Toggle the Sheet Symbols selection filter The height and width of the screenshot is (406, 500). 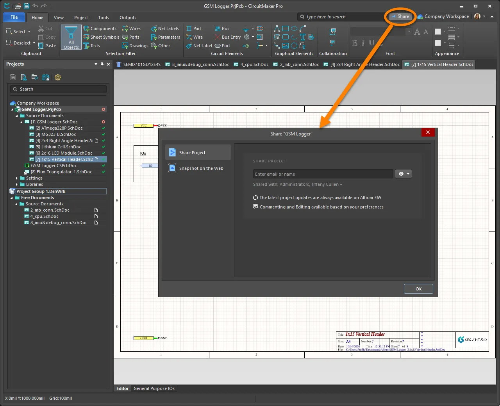[102, 37]
